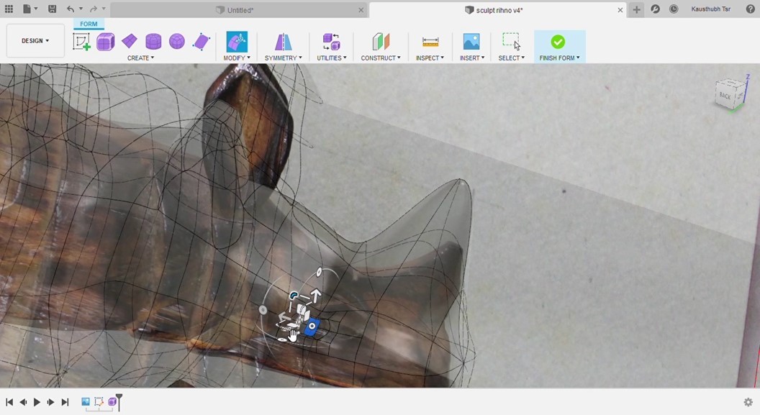Expand the redo history dropdown arrow

click(x=103, y=9)
